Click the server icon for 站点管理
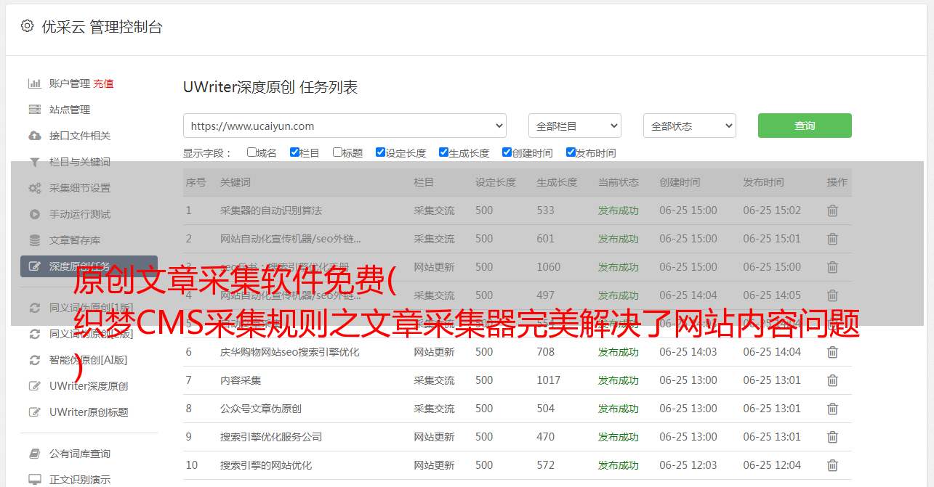This screenshot has width=934, height=487. click(x=34, y=110)
